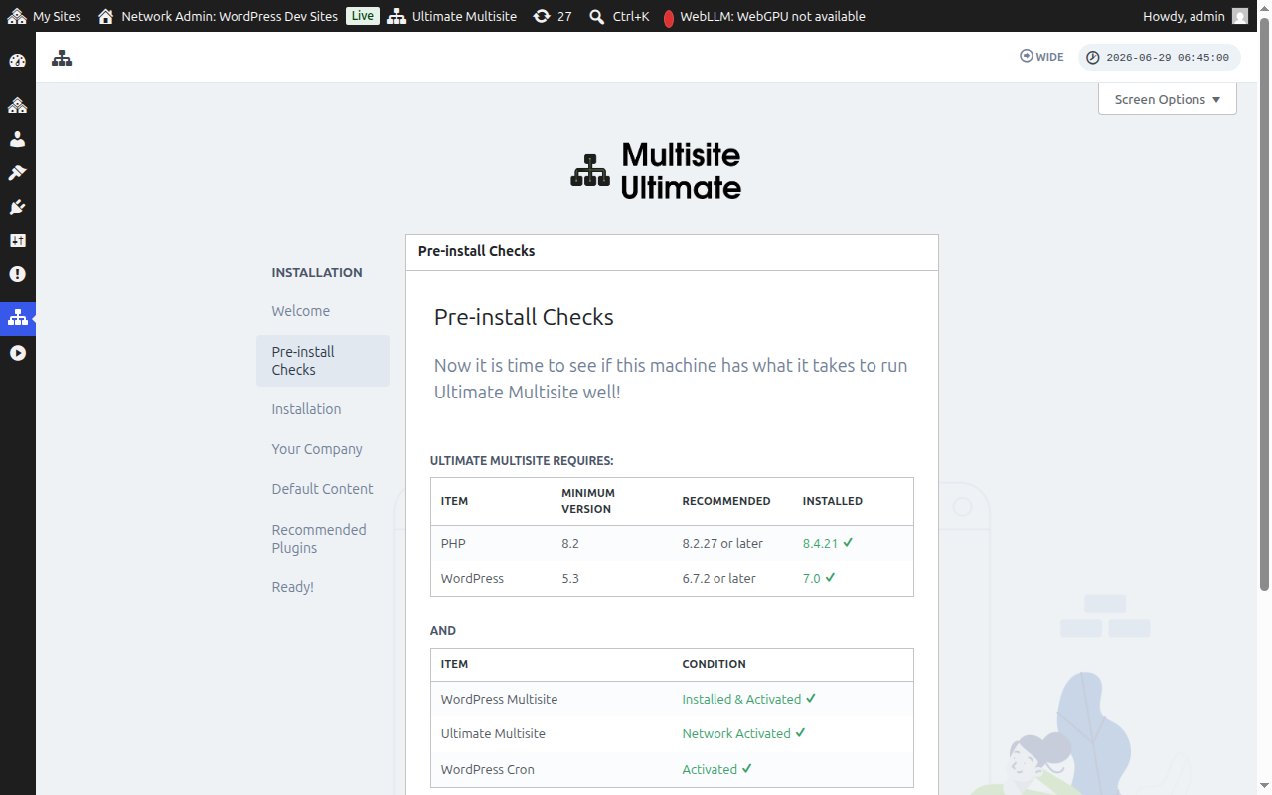Click the INSTALLATION sidebar heading
This screenshot has width=1272, height=795.
(317, 272)
